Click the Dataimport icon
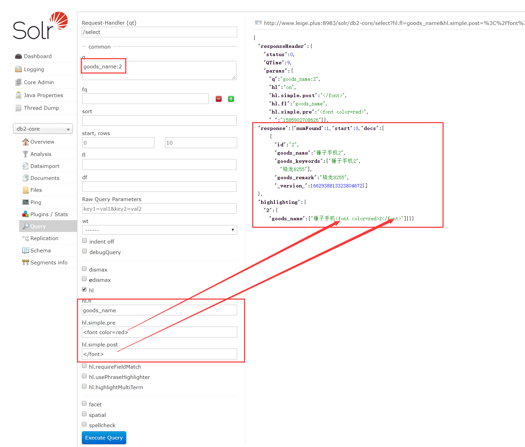 [x=25, y=166]
